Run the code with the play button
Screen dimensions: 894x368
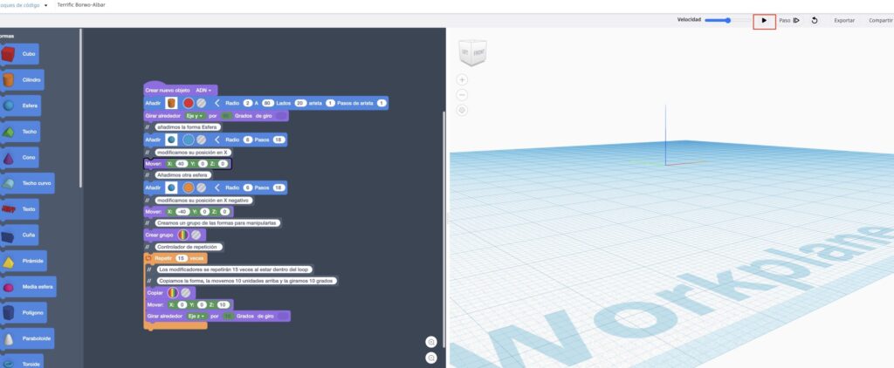pyautogui.click(x=764, y=20)
